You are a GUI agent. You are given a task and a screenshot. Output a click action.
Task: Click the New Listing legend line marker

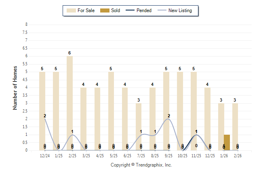(163, 10)
